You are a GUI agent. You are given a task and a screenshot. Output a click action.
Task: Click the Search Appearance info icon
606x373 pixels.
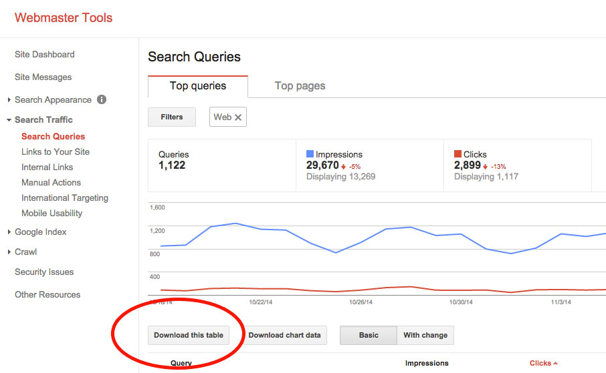pos(102,99)
